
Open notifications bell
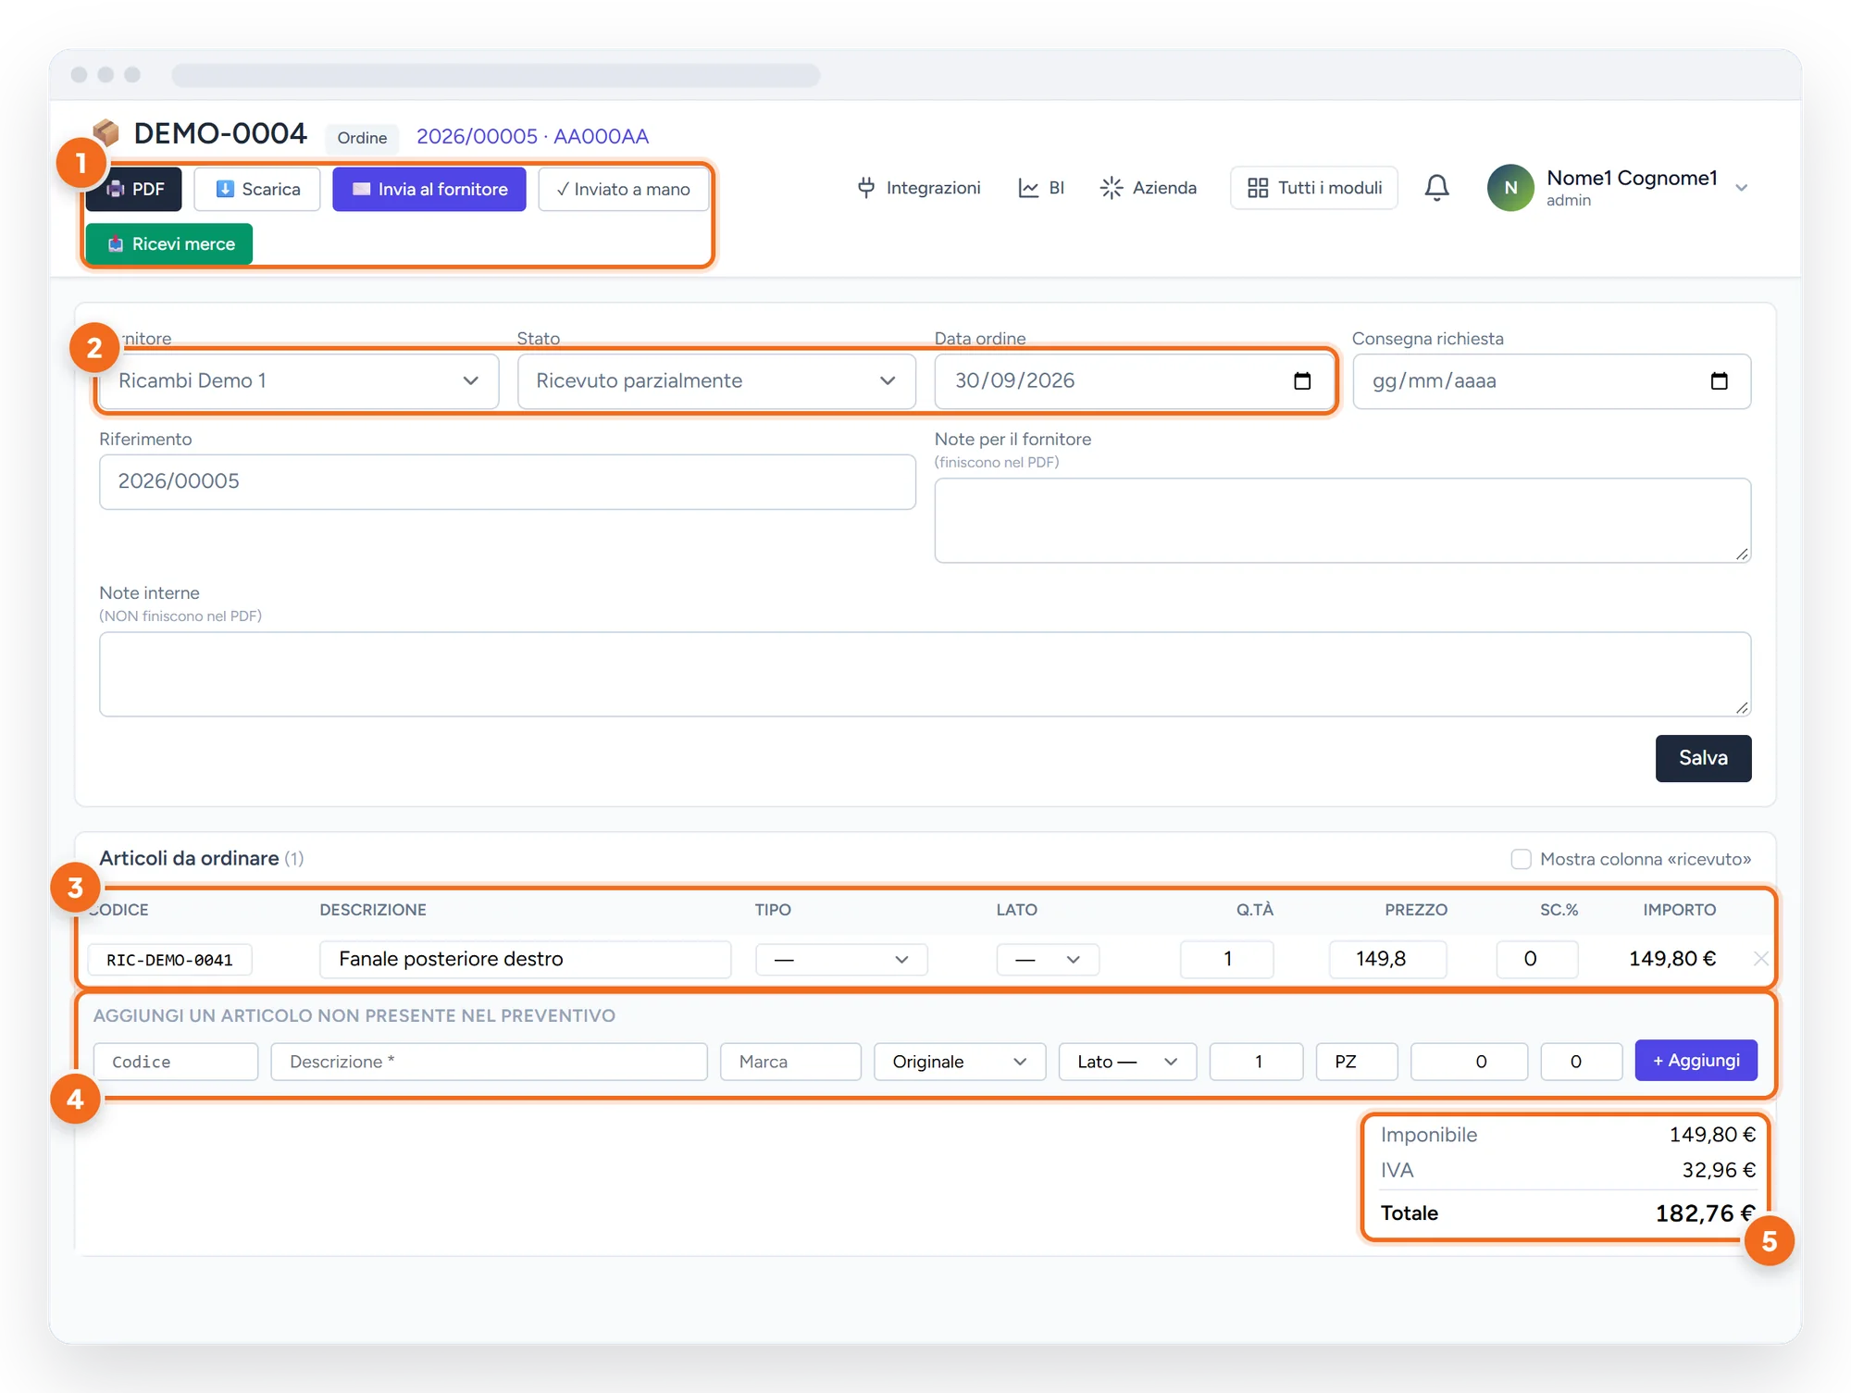pos(1436,188)
